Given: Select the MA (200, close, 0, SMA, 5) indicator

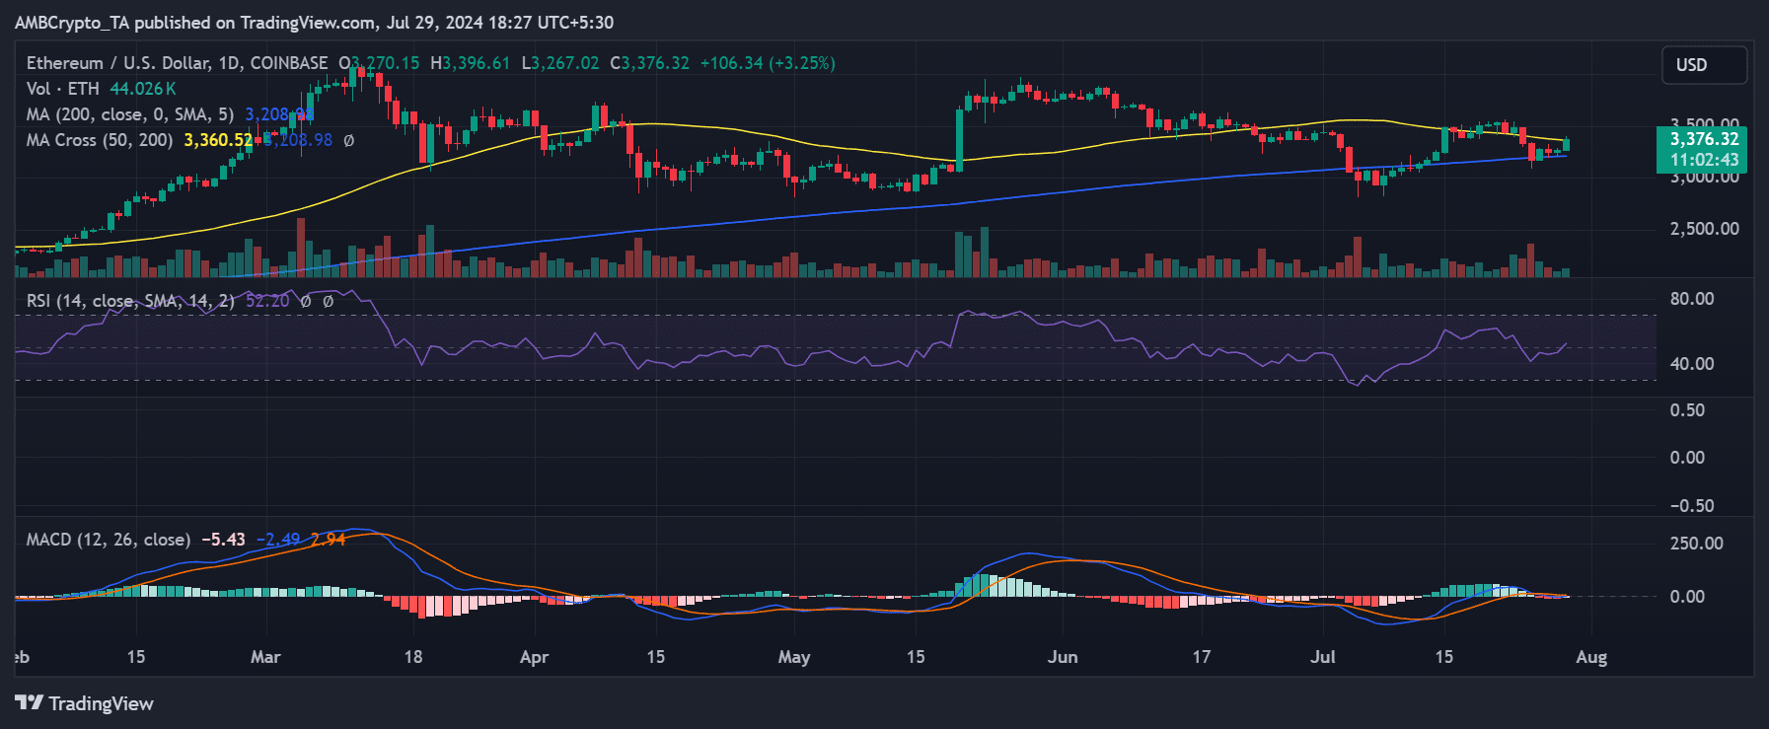Looking at the screenshot, I should 130,114.
